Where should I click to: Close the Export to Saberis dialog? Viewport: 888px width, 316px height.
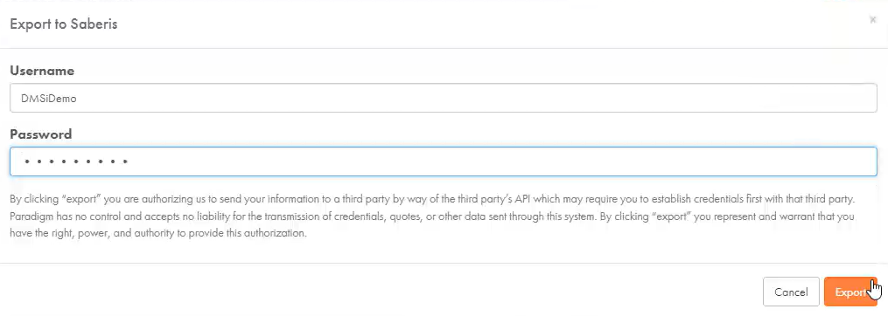pyautogui.click(x=872, y=20)
